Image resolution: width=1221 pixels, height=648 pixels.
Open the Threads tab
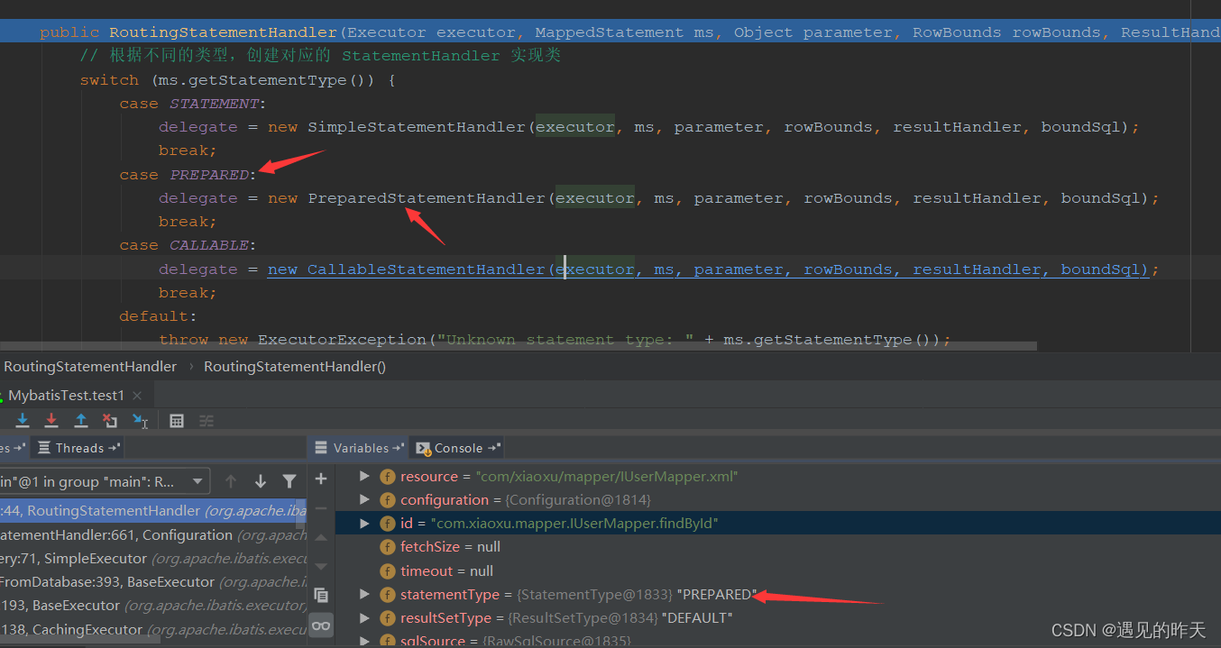pyautogui.click(x=79, y=448)
